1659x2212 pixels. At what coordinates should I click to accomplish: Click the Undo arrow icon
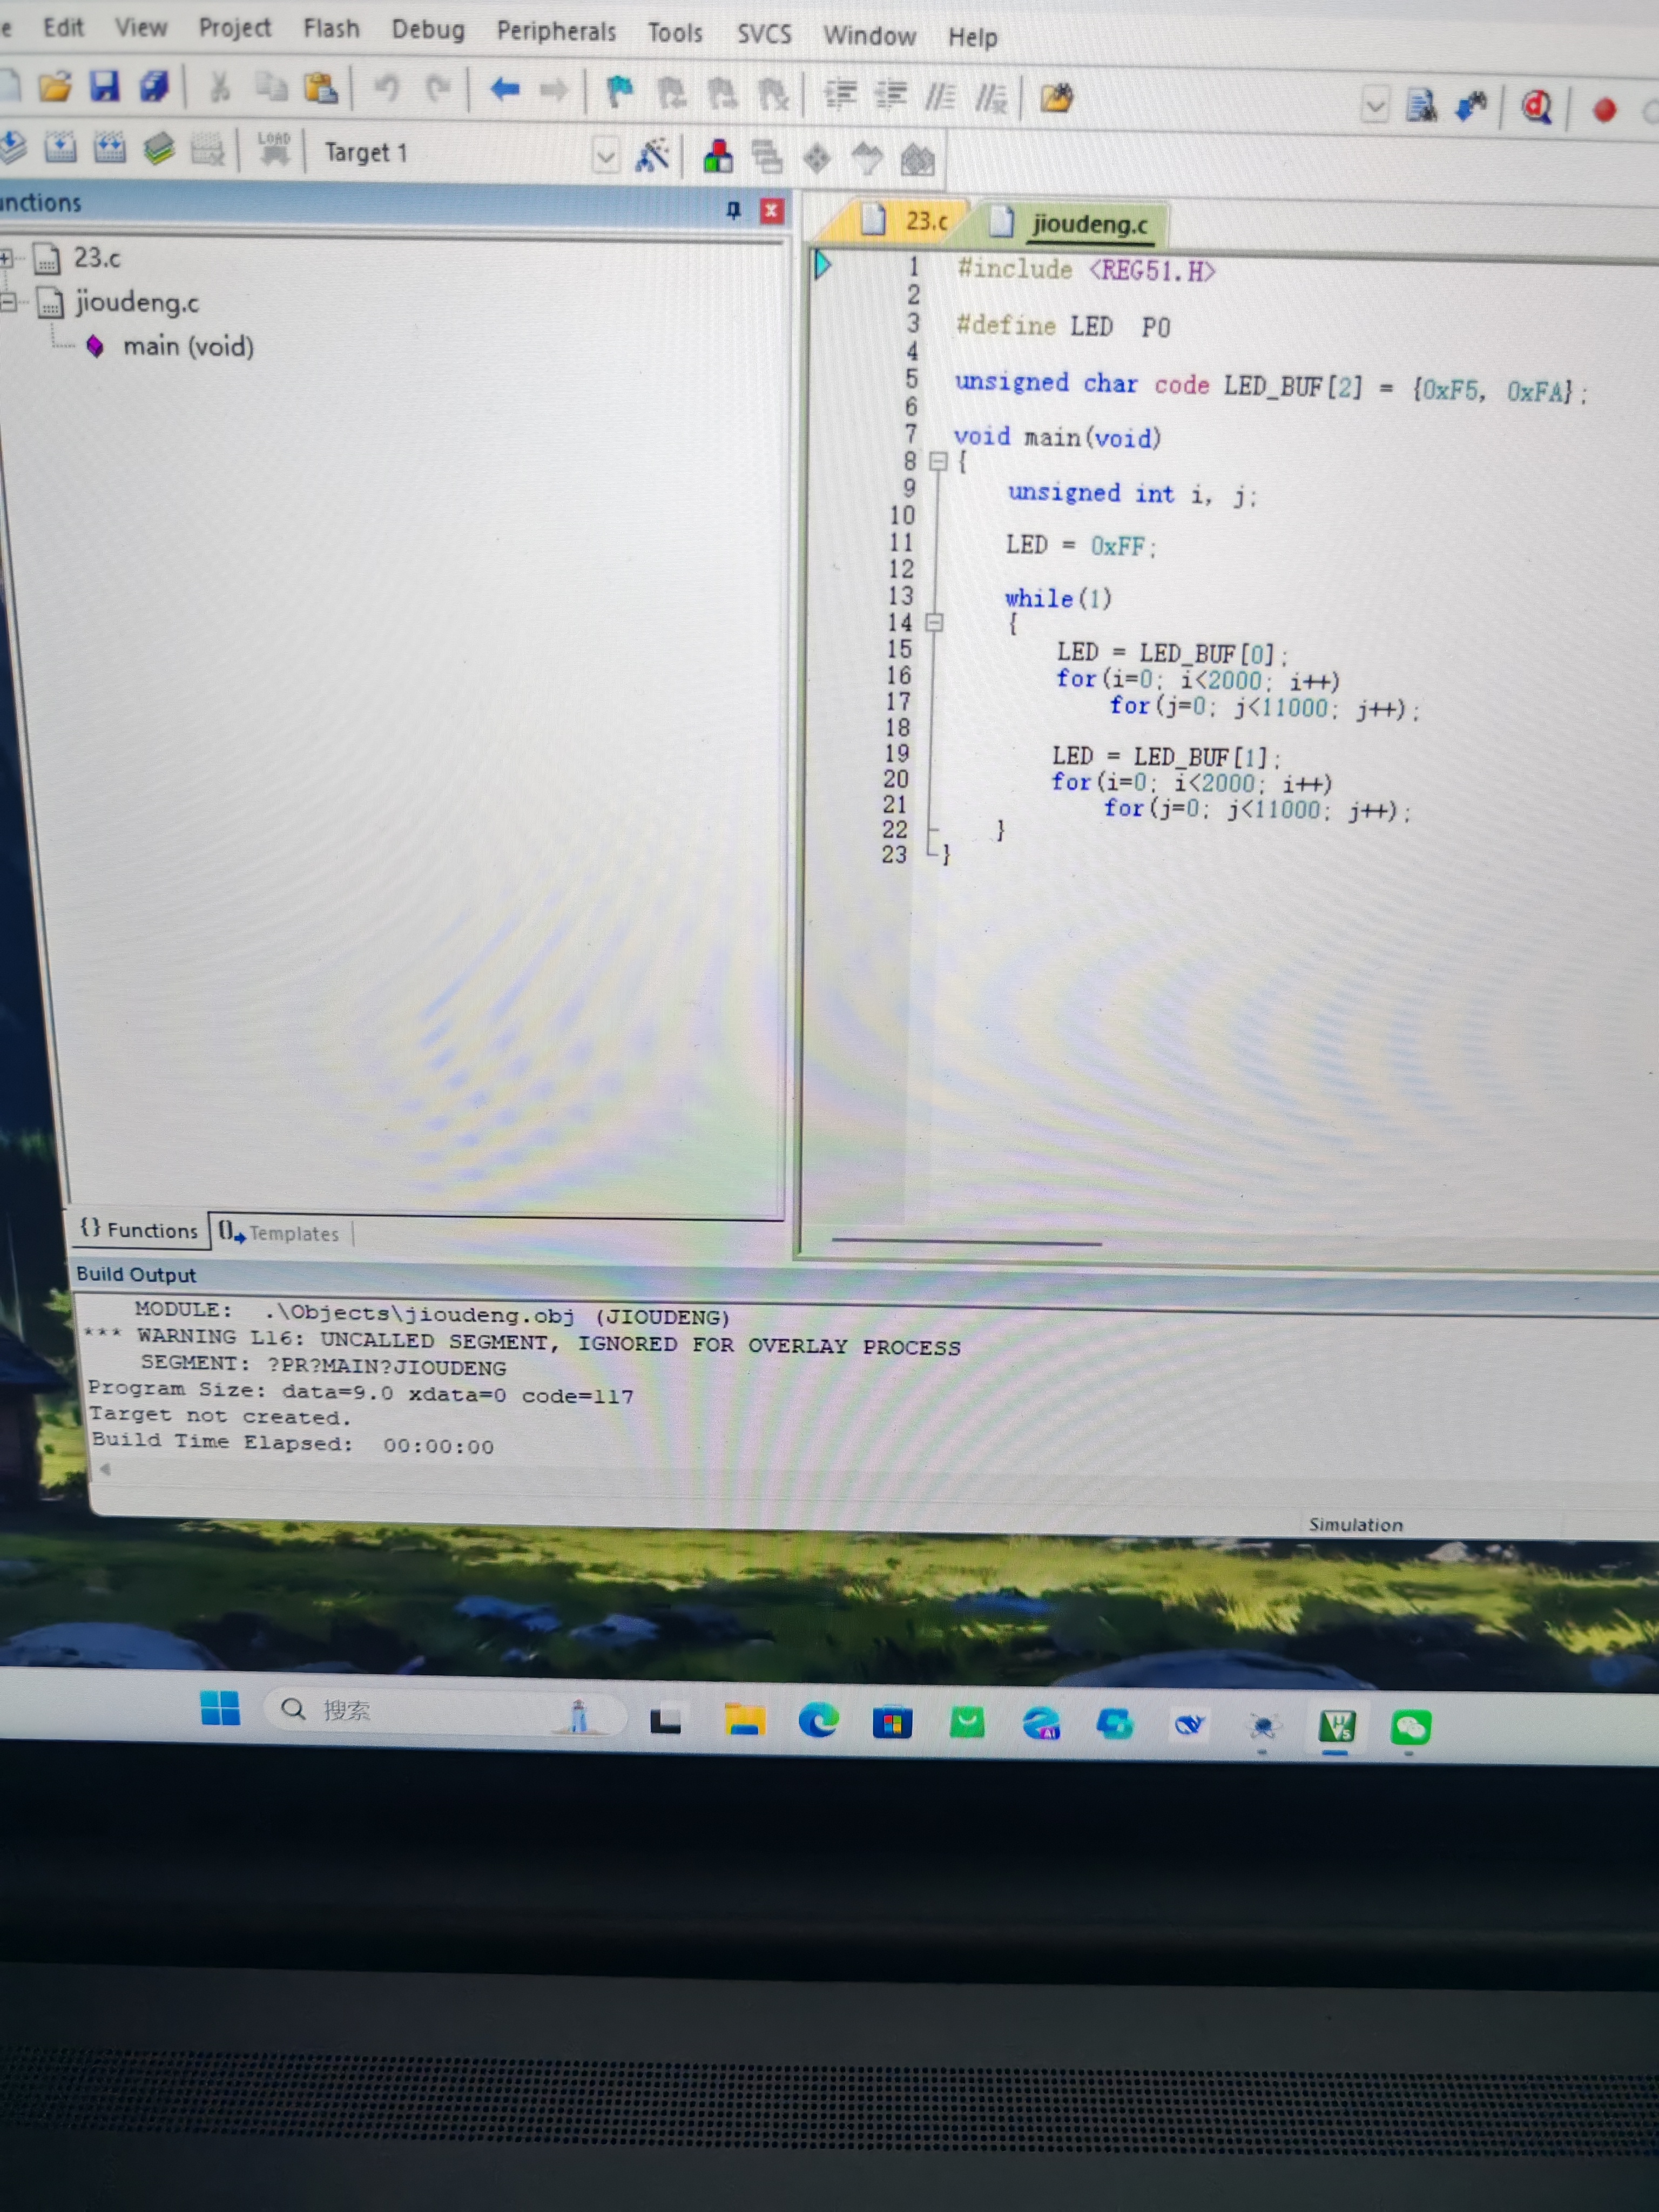pos(386,89)
